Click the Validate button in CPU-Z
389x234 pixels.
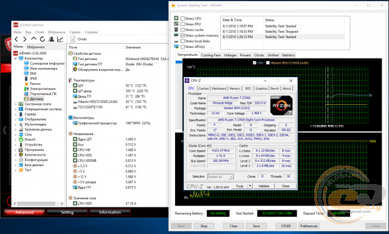click(x=264, y=186)
